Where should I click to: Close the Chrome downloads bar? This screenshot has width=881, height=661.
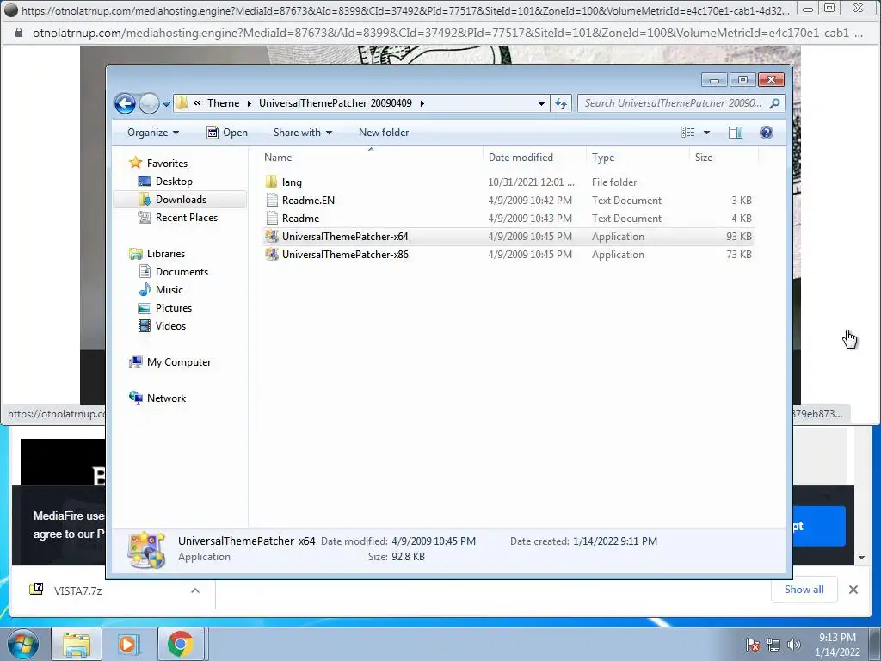[x=853, y=590]
